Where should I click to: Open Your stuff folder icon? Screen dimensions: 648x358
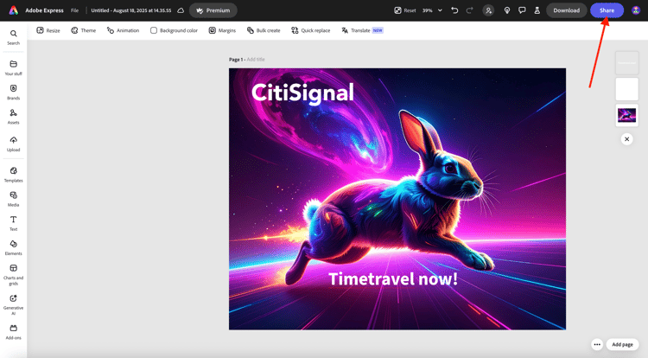13,64
